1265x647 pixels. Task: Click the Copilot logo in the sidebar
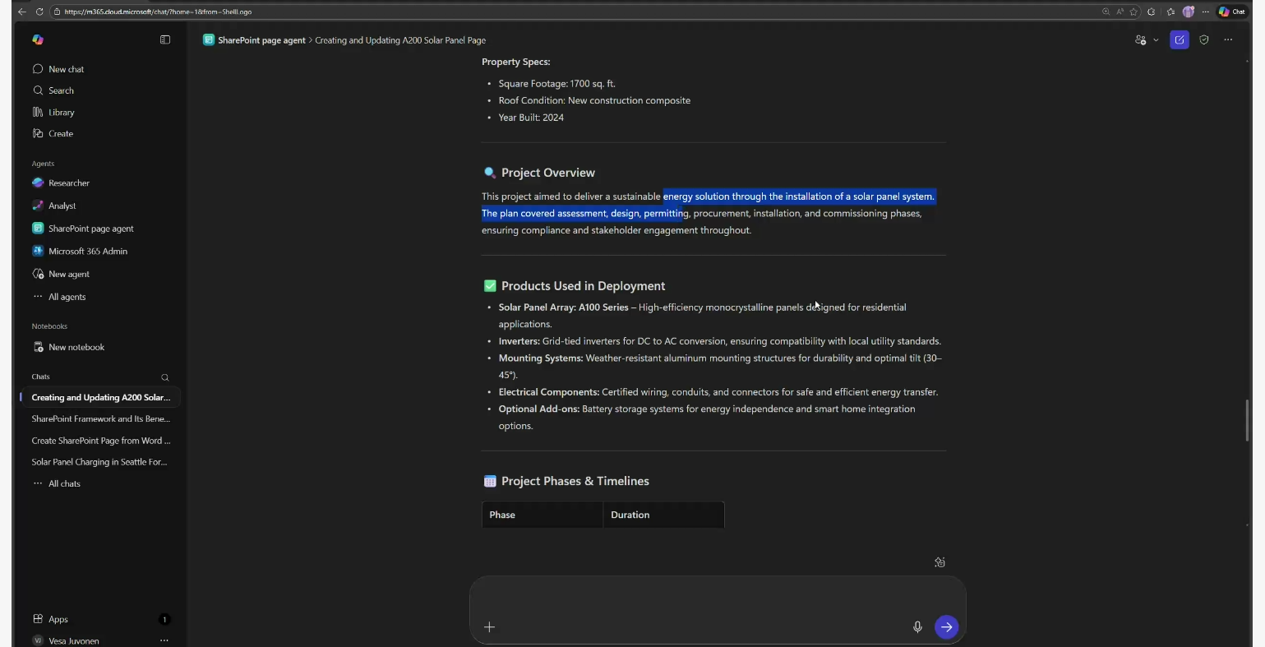38,39
